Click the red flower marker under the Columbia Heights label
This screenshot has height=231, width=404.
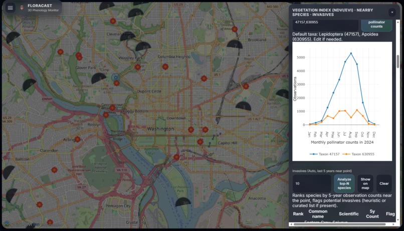pos(165,67)
